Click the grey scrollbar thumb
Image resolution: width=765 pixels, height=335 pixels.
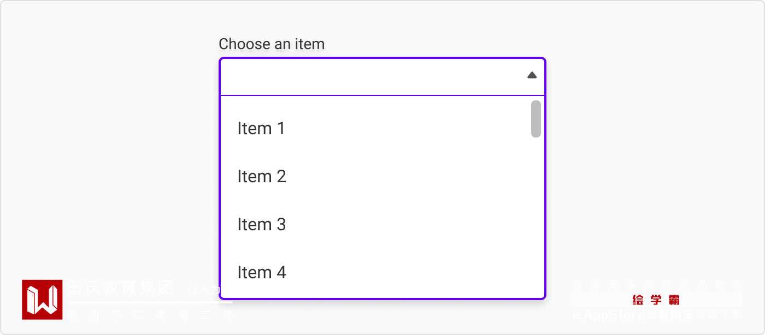pyautogui.click(x=536, y=118)
